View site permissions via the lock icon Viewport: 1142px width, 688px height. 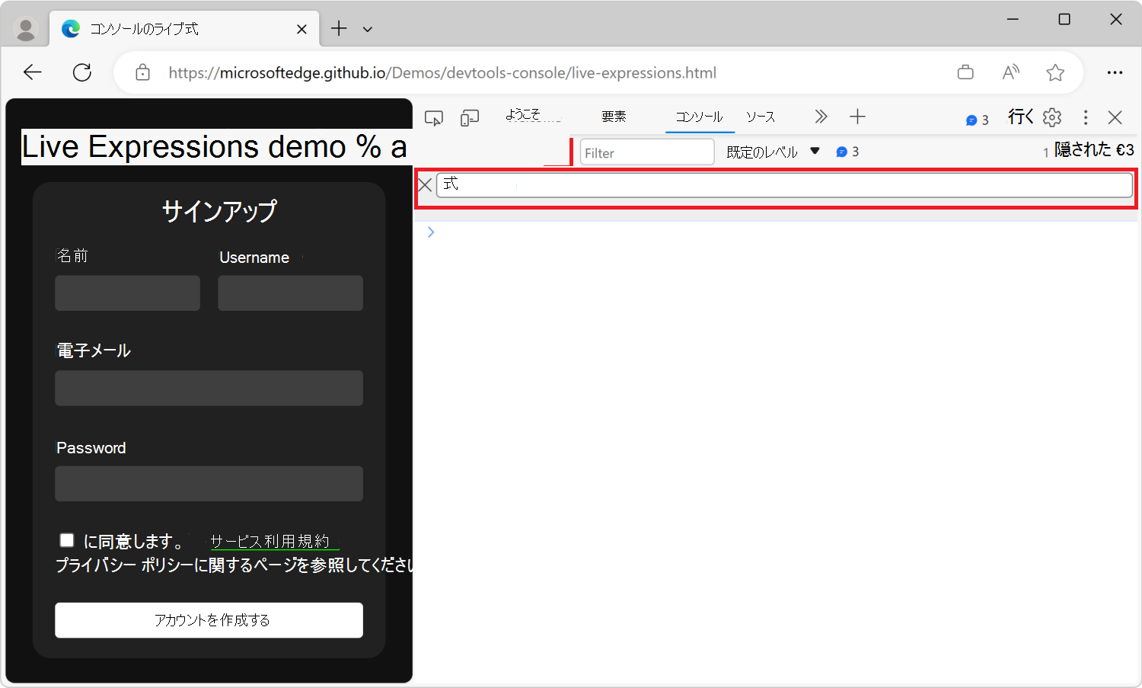click(142, 72)
